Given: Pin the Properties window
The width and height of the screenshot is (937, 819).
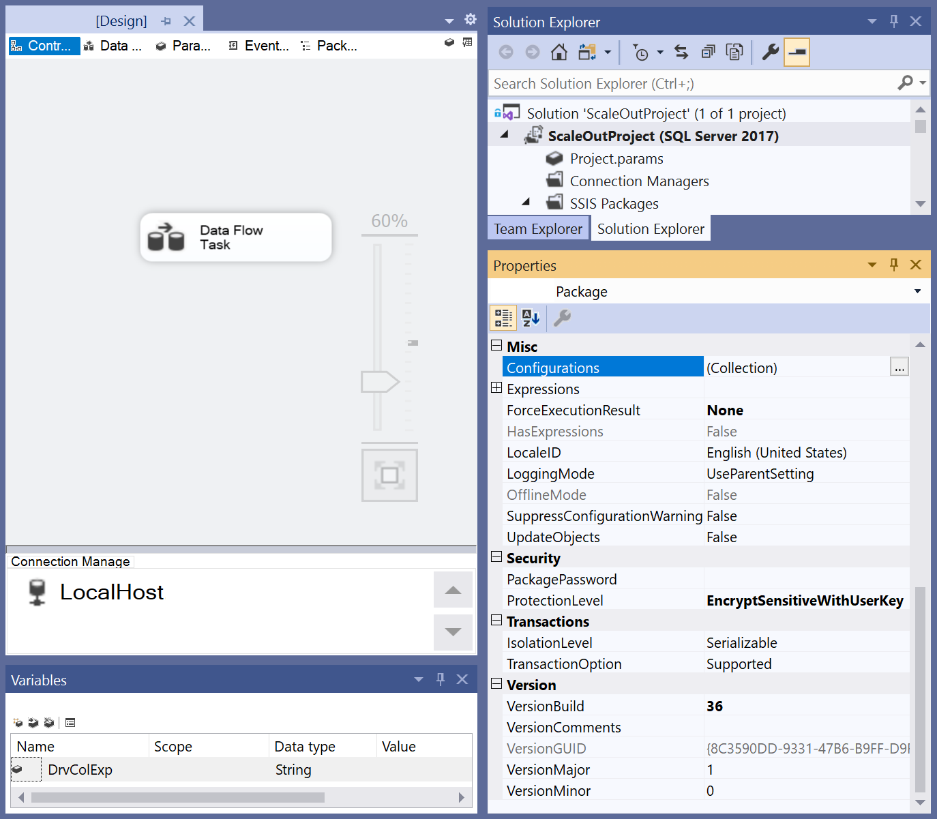Looking at the screenshot, I should coord(893,265).
